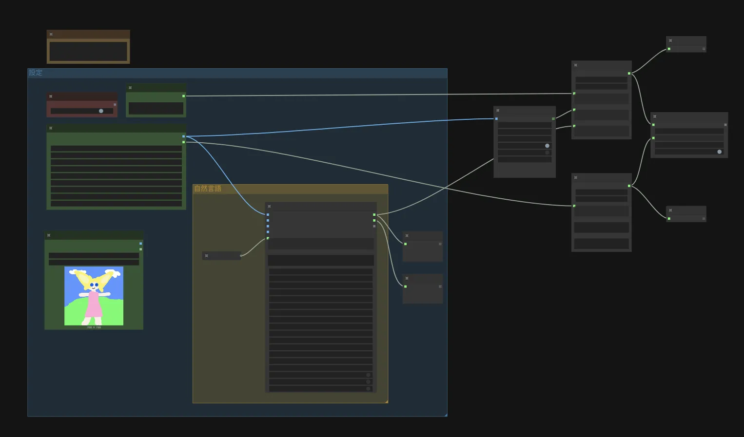The width and height of the screenshot is (744, 437).
Task: Click the small reroute node in 自然言語
Action: pyautogui.click(x=222, y=256)
